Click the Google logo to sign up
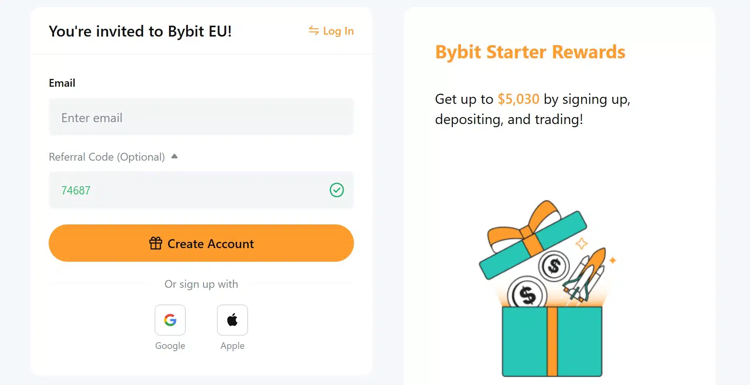Image resolution: width=750 pixels, height=385 pixels. tap(170, 320)
